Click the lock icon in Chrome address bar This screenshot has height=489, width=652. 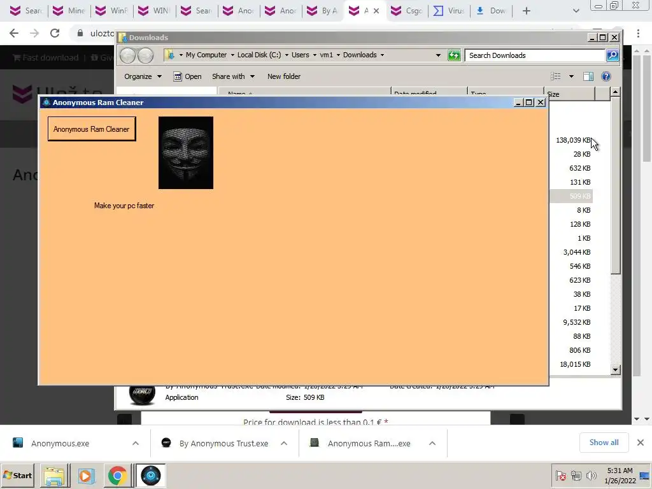coord(80,33)
